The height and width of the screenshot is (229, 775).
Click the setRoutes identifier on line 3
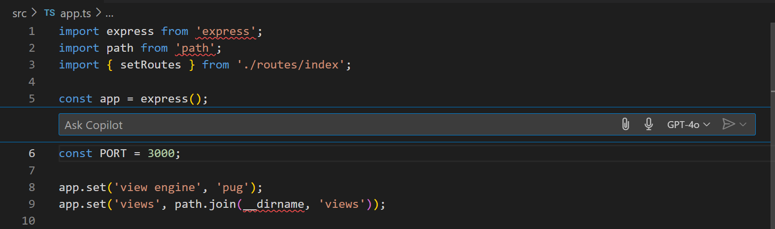click(151, 65)
